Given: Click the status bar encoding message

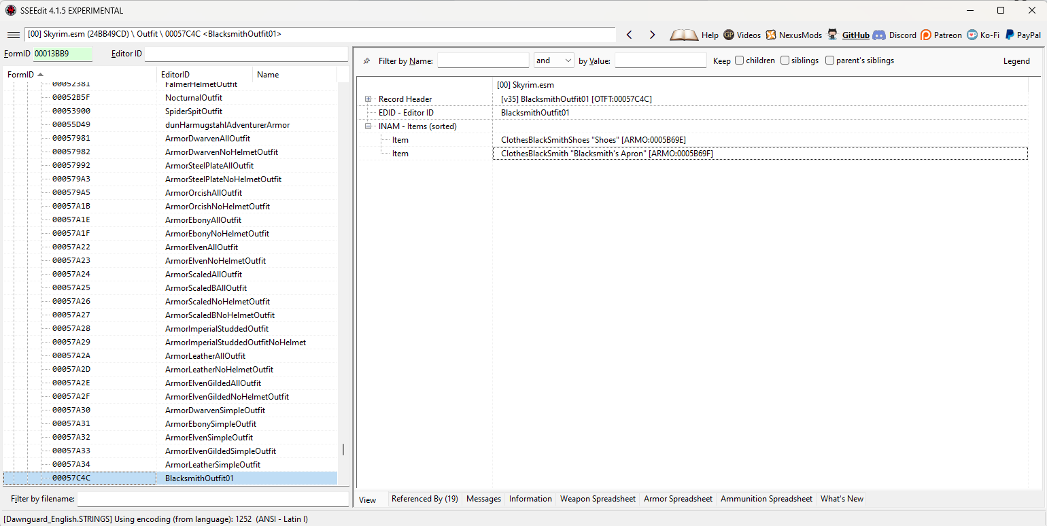Looking at the screenshot, I should (x=156, y=520).
